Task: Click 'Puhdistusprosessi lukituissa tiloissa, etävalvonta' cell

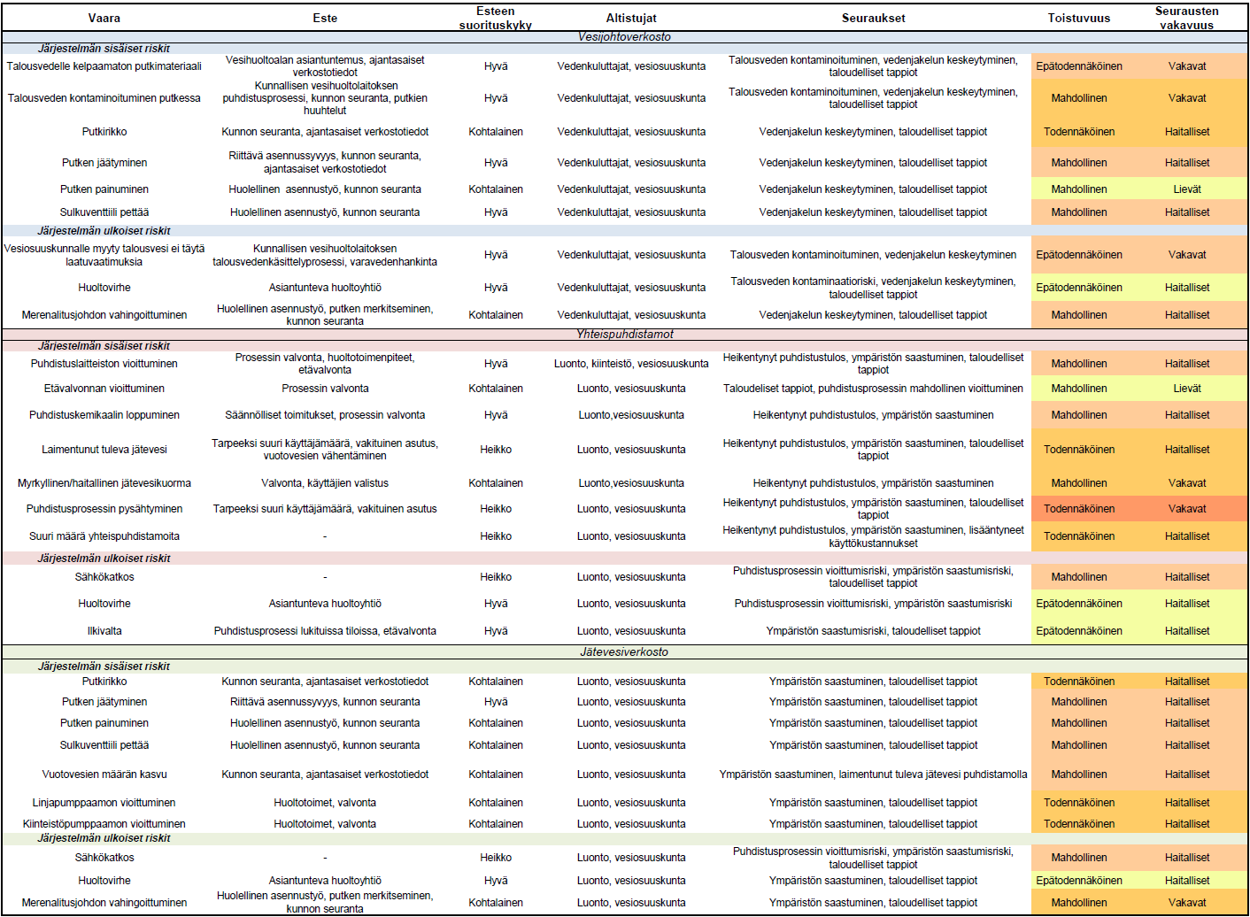Action: pyautogui.click(x=325, y=631)
